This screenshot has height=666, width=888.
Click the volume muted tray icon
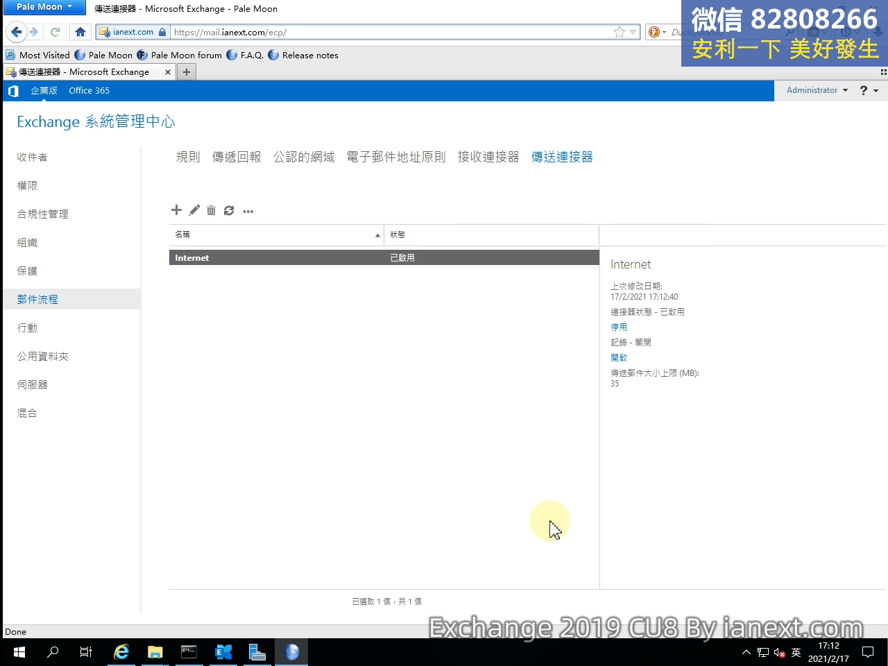point(779,653)
